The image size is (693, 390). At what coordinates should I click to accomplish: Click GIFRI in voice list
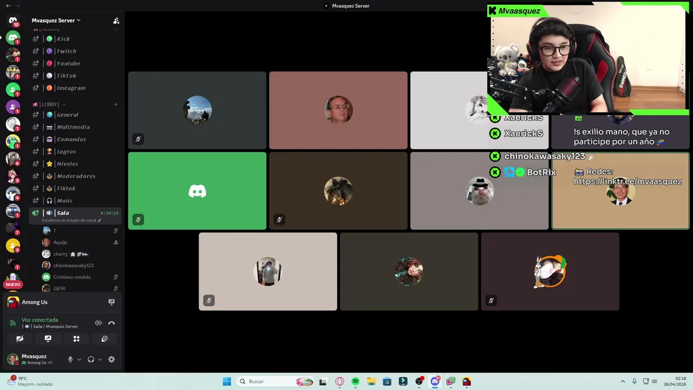[80, 288]
